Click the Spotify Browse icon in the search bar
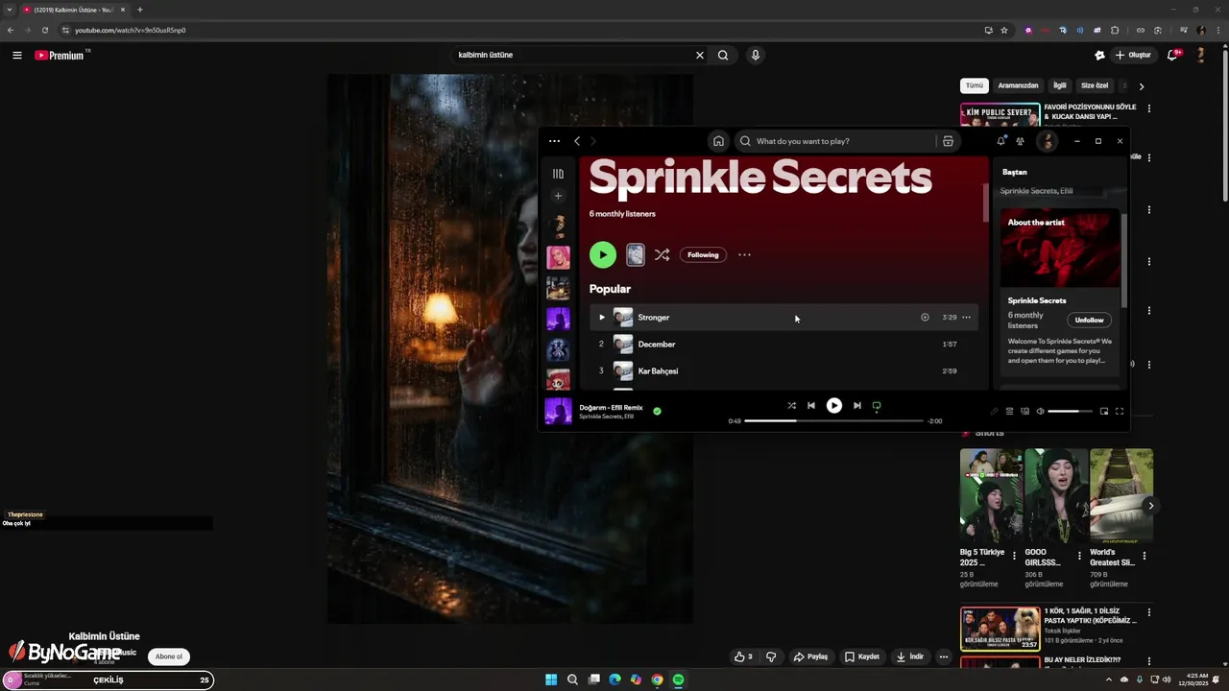The height and width of the screenshot is (691, 1229). pos(948,141)
